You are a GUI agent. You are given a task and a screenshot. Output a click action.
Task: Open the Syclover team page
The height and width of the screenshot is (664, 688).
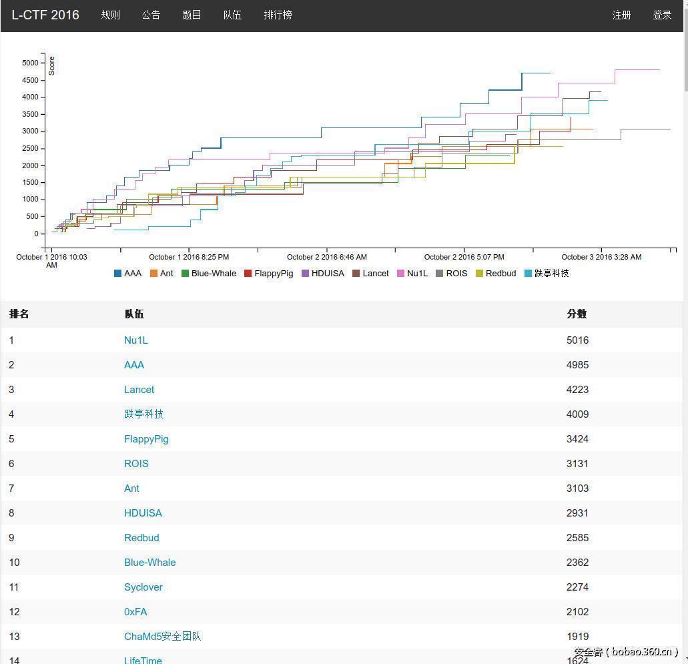point(143,587)
